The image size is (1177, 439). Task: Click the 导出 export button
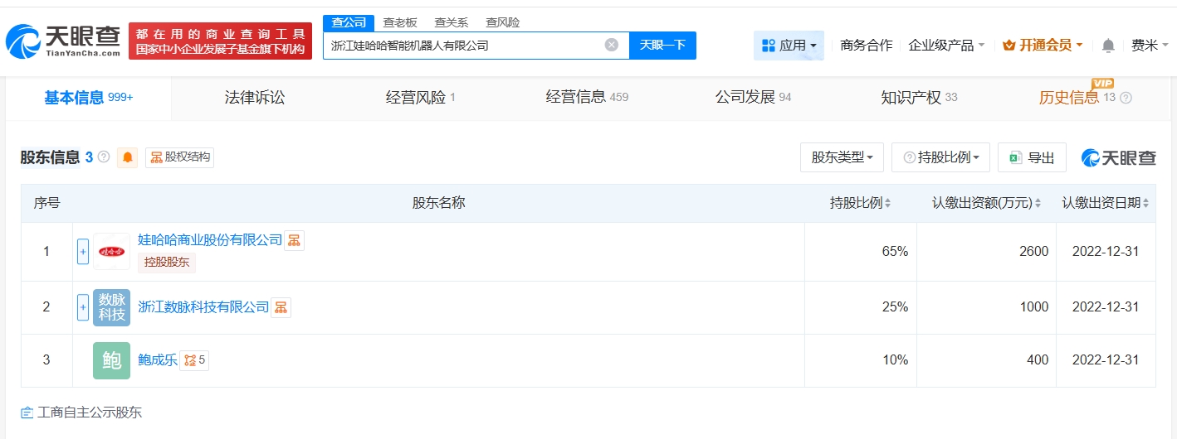pyautogui.click(x=1032, y=157)
